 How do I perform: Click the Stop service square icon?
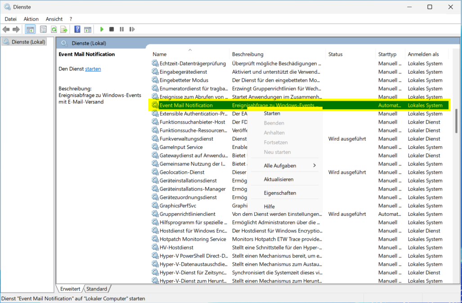(112, 29)
